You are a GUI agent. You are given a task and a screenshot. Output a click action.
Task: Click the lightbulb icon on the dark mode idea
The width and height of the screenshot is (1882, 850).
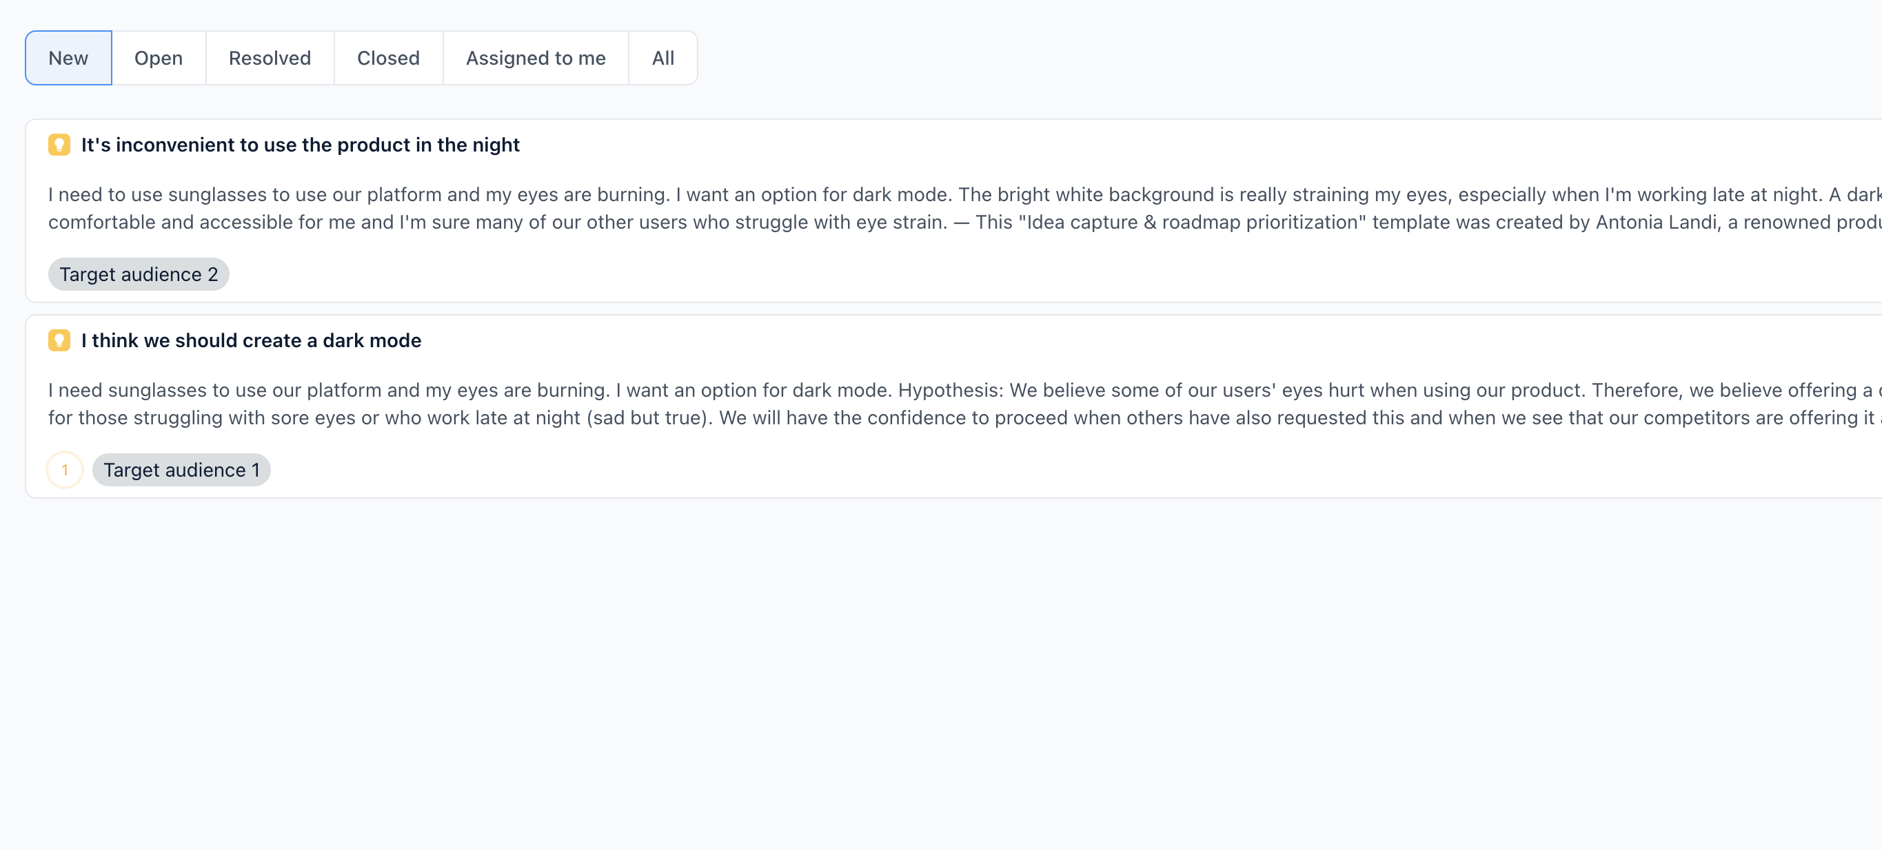coord(59,340)
